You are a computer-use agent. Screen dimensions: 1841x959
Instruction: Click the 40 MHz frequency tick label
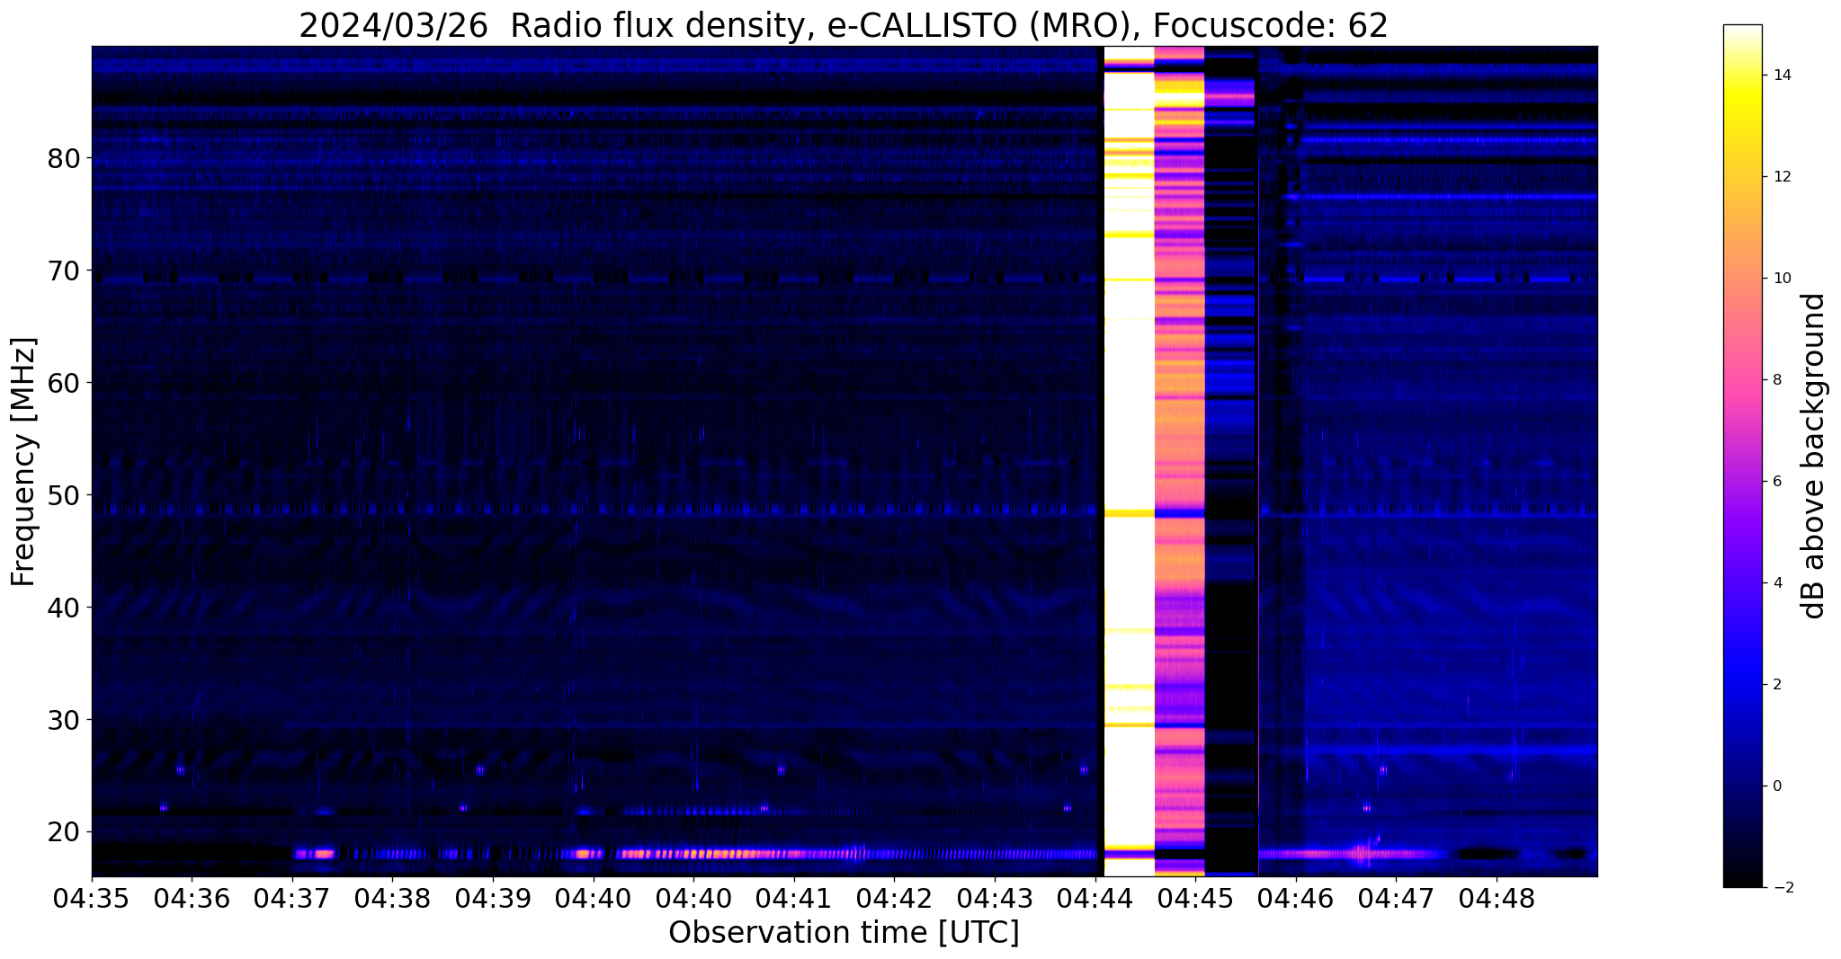pyautogui.click(x=65, y=608)
